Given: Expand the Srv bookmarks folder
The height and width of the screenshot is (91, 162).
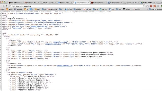Looking at the screenshot, I should pos(61,9).
